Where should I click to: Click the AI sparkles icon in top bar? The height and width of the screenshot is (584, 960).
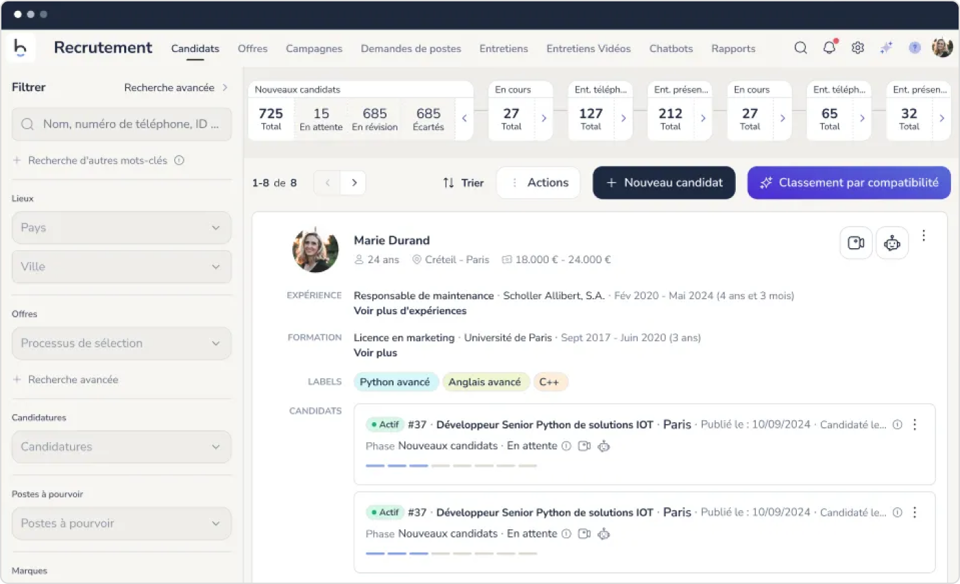pos(886,48)
